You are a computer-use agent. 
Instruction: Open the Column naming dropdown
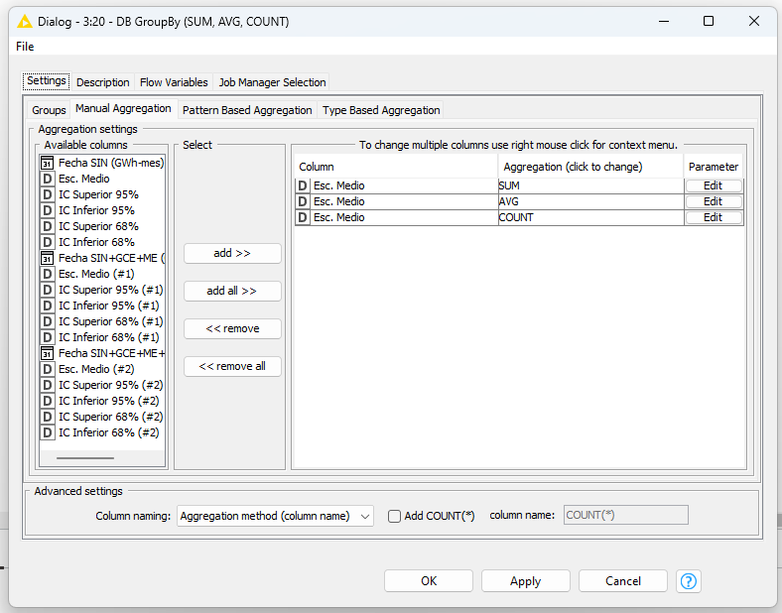tap(275, 516)
